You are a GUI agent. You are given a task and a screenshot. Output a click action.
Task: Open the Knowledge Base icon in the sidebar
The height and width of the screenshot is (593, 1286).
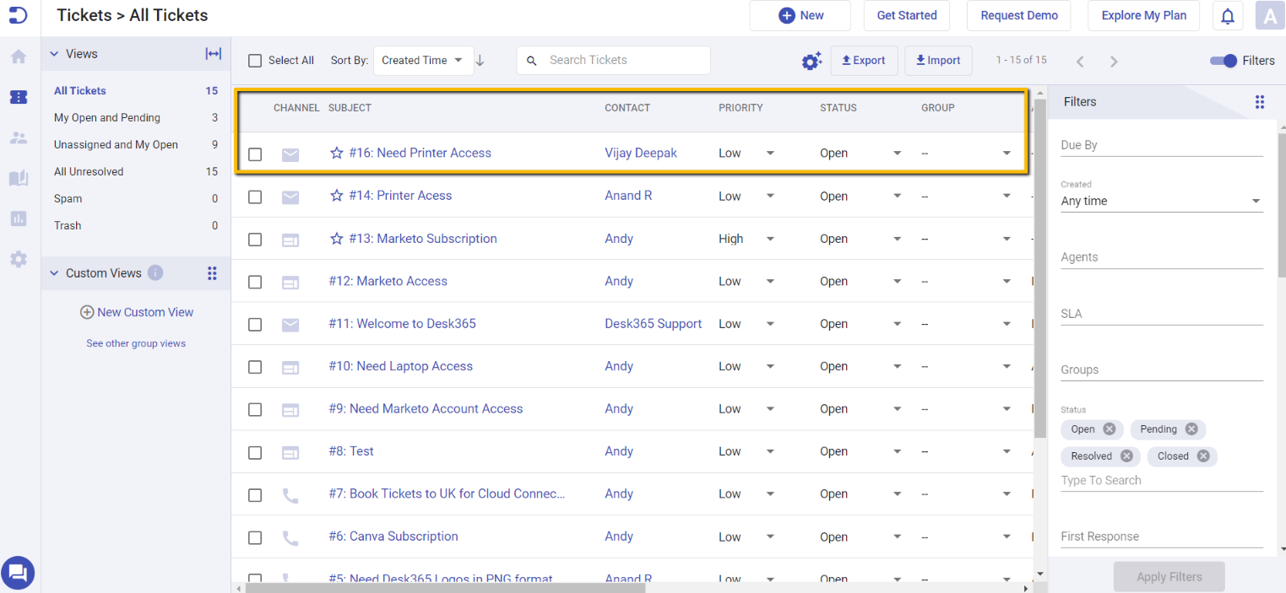18,178
